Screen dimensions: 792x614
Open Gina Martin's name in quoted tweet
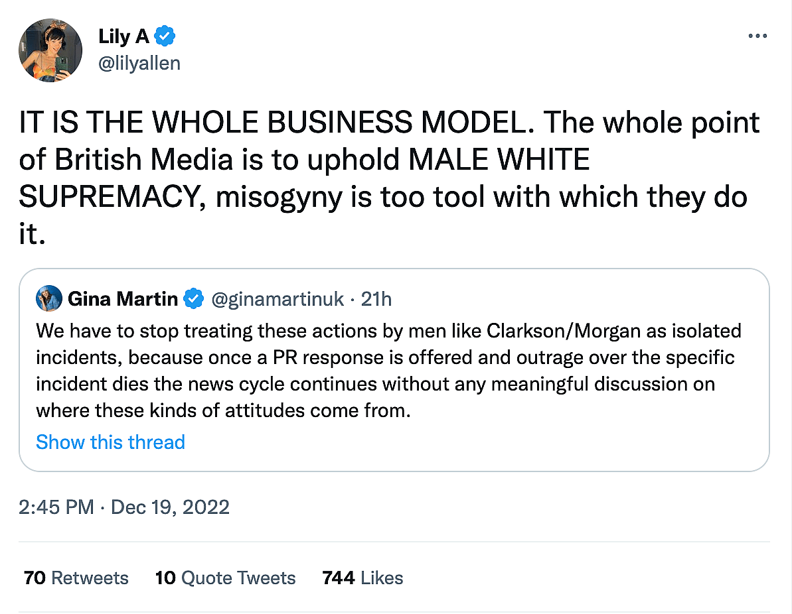122,300
